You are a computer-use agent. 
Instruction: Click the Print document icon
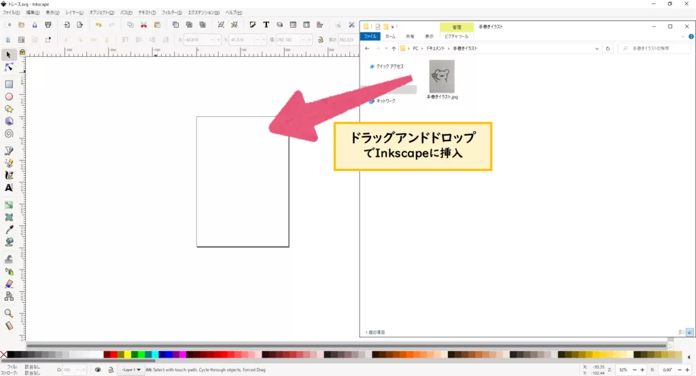(48, 25)
